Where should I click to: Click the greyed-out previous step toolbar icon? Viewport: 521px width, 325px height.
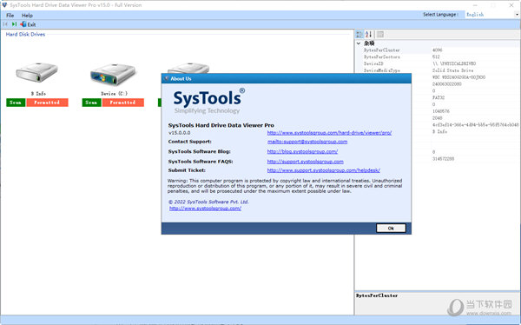tap(5, 24)
